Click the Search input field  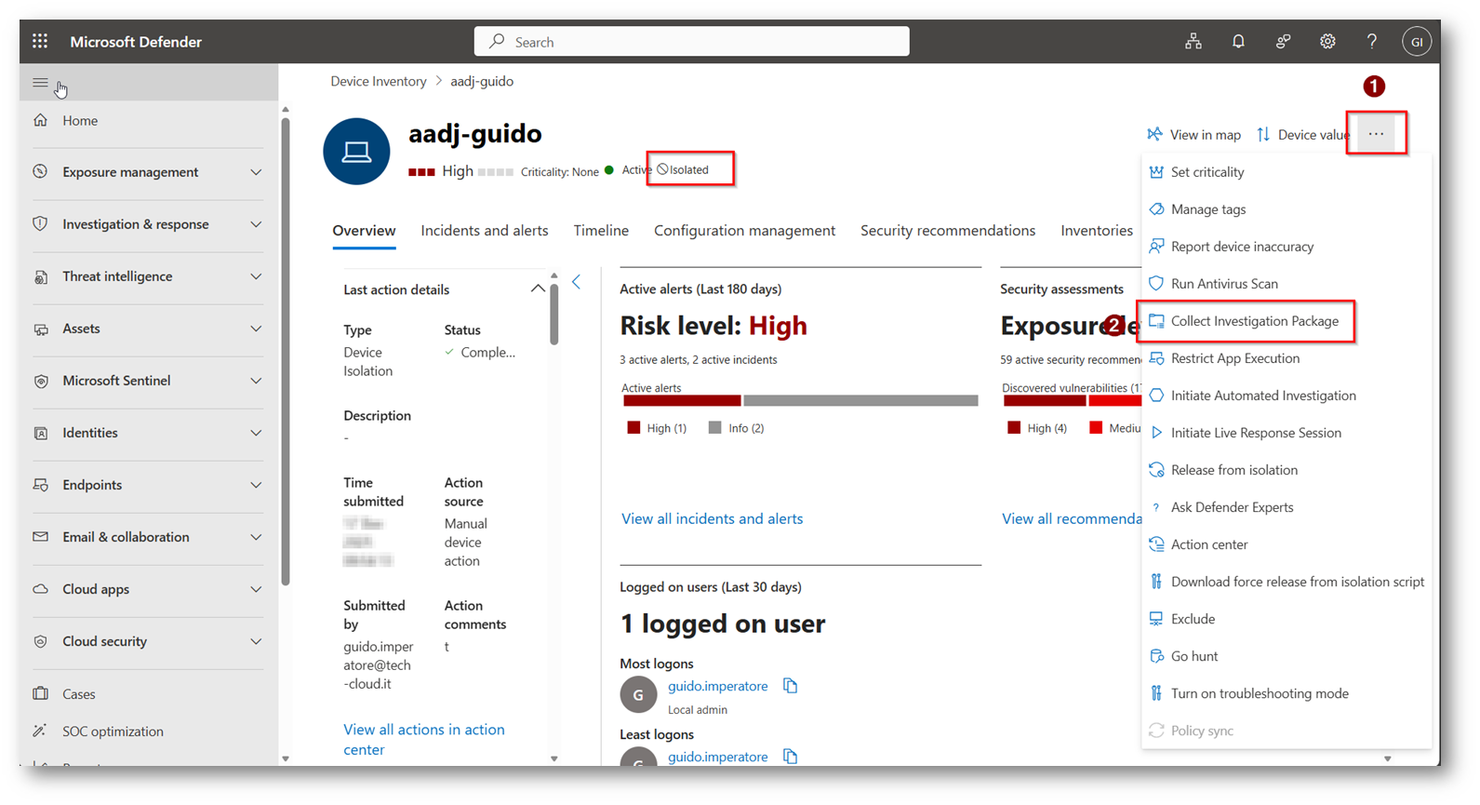pyautogui.click(x=692, y=42)
